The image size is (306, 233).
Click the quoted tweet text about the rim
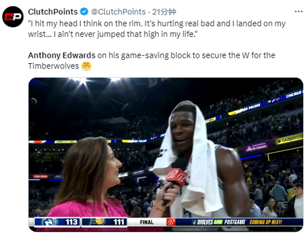(x=157, y=29)
